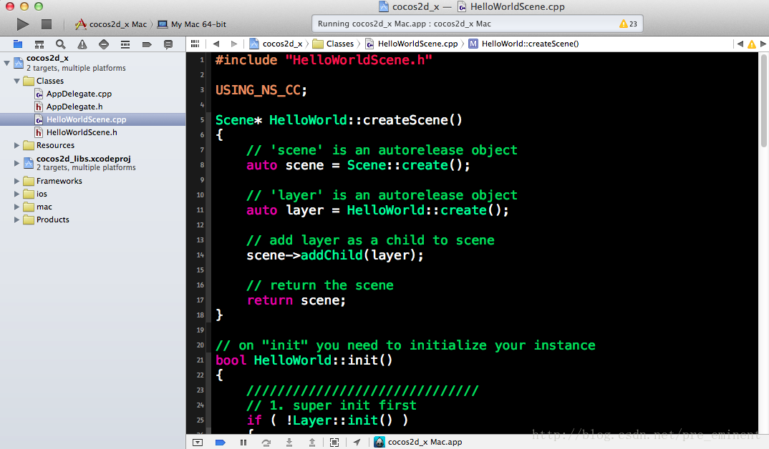Screen dimensions: 769x449
Task: Open the Debug view hierarchy button
Action: tap(334, 442)
